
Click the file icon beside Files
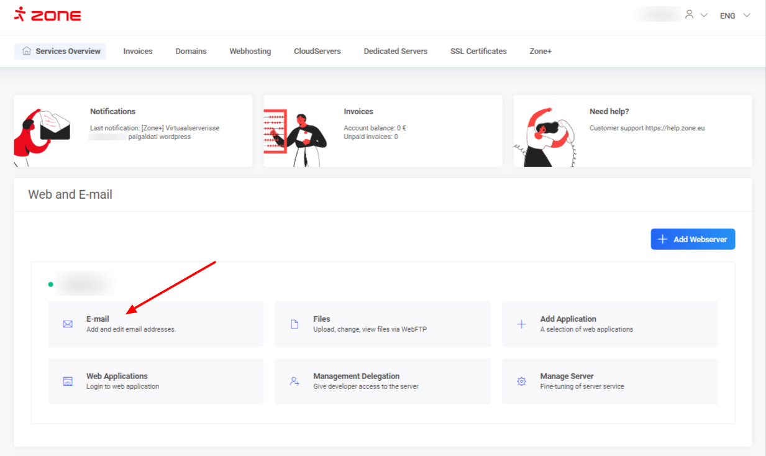pyautogui.click(x=295, y=324)
